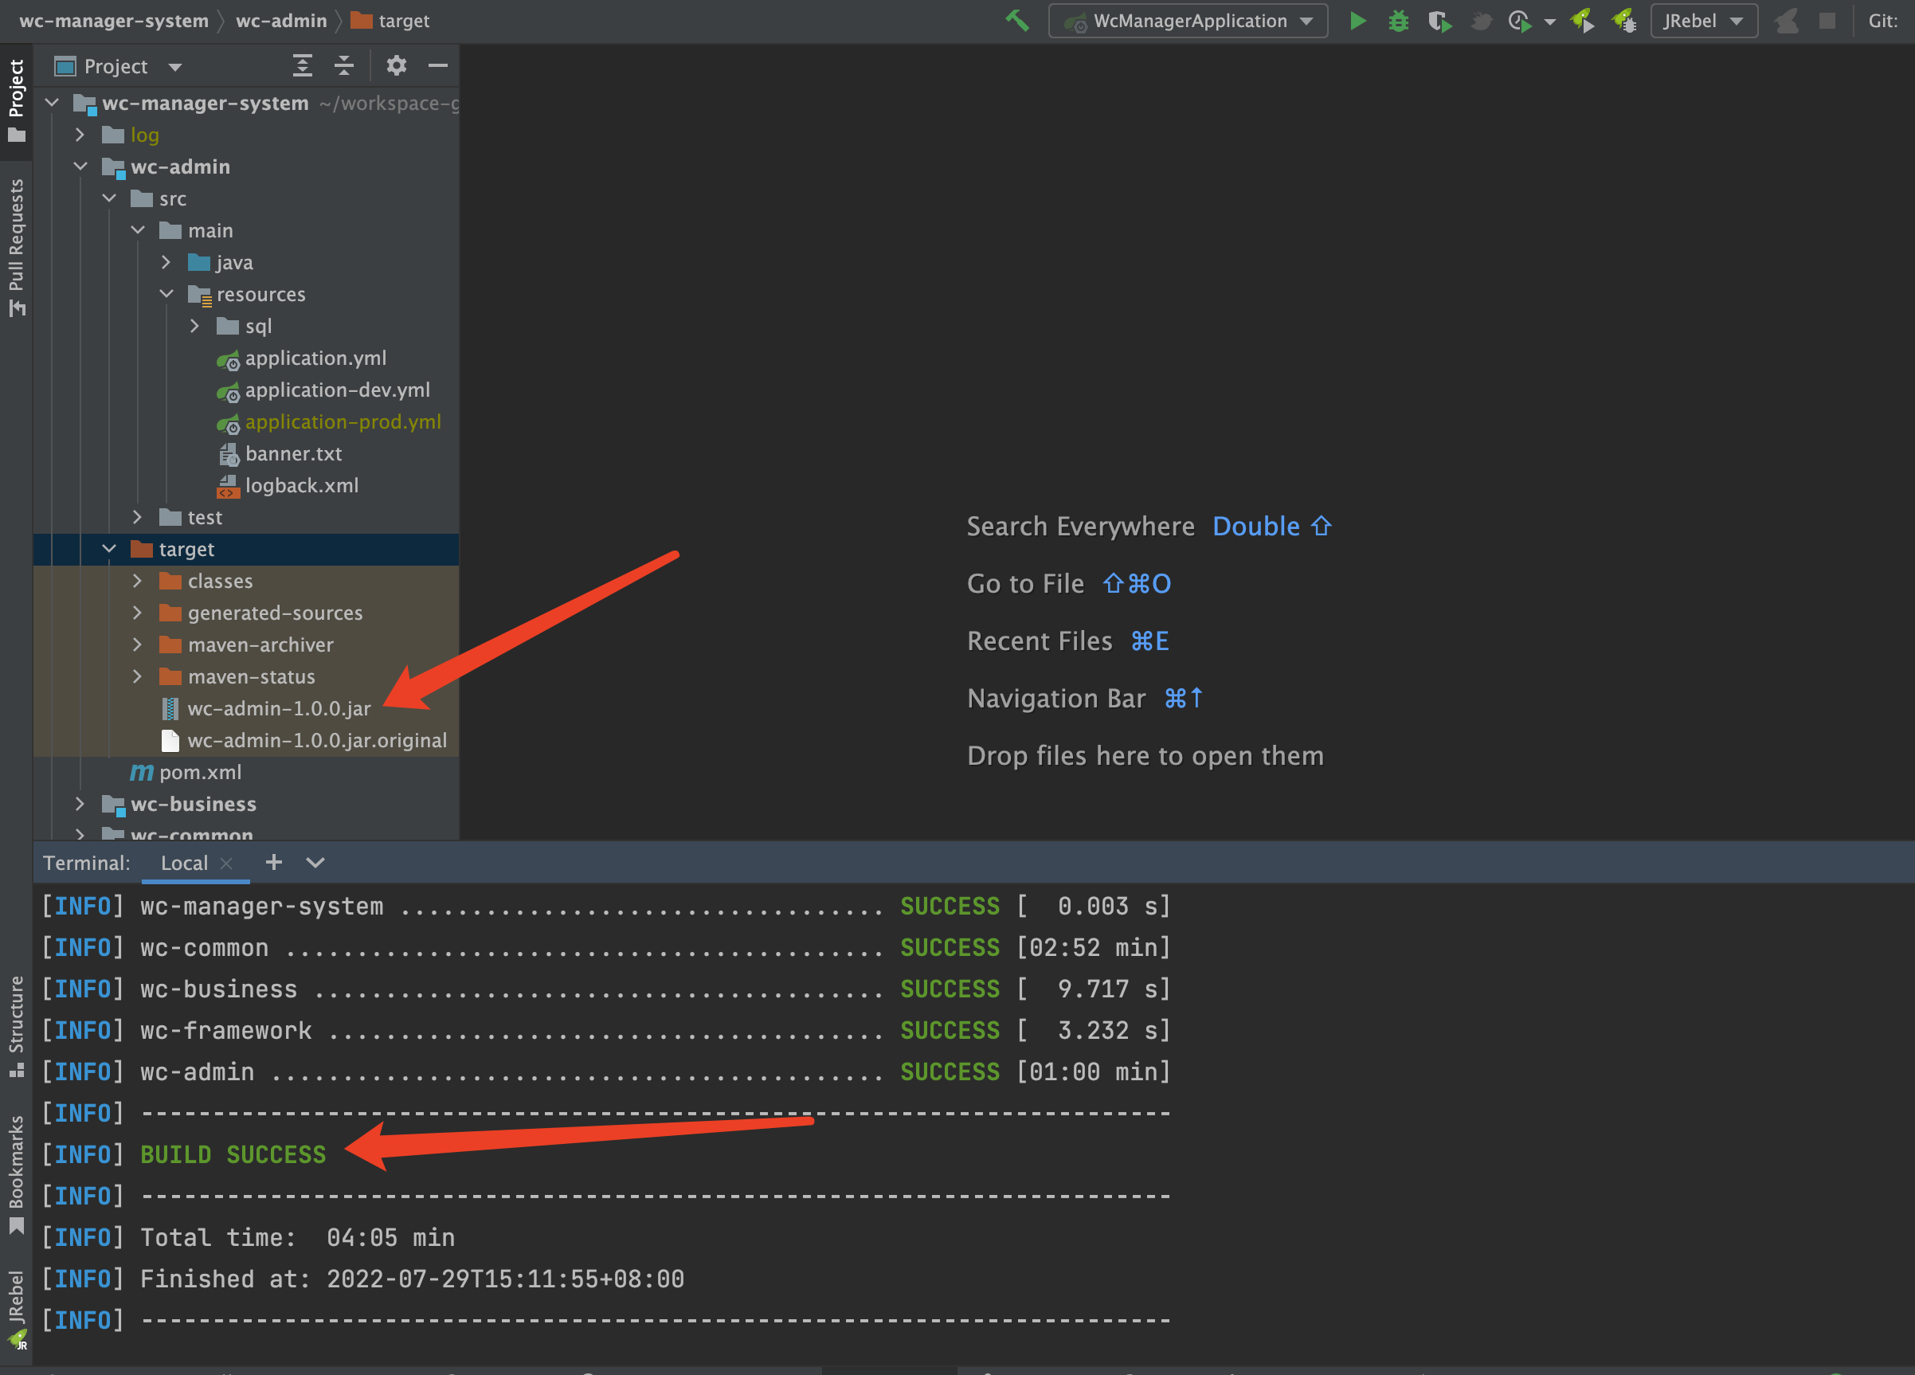Open the Profiler run icon
The height and width of the screenshot is (1375, 1915).
click(x=1520, y=20)
